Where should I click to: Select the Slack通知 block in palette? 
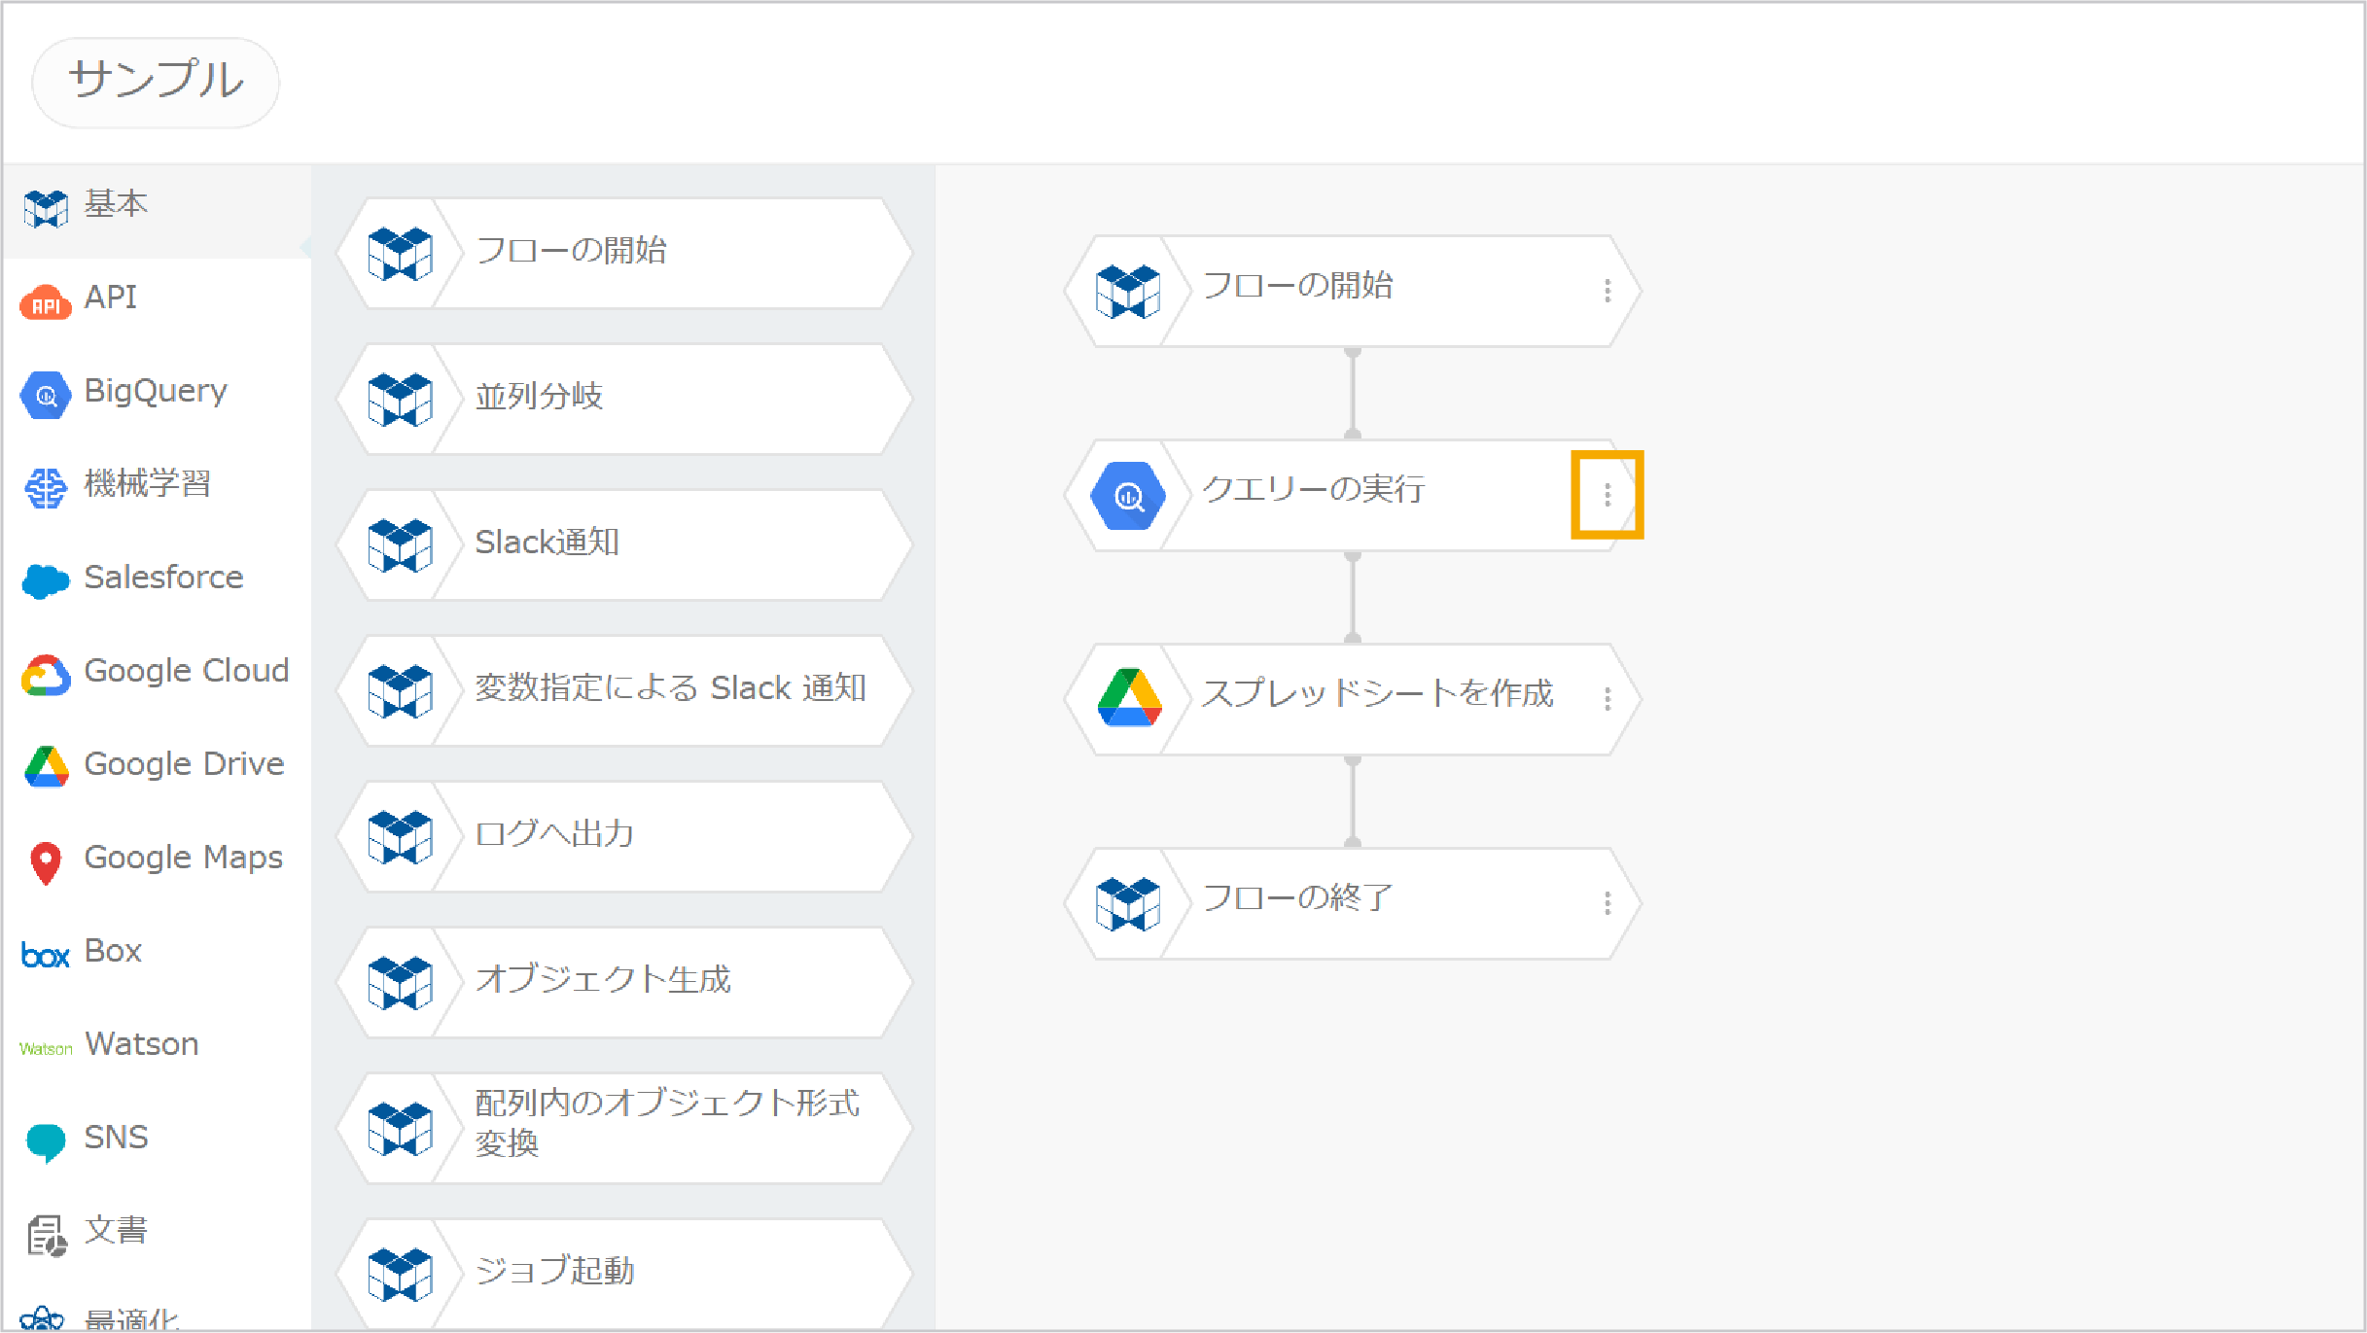(x=624, y=544)
